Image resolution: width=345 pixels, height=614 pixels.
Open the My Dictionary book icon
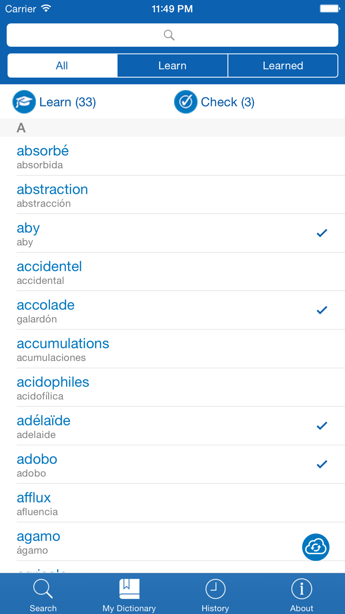[129, 588]
